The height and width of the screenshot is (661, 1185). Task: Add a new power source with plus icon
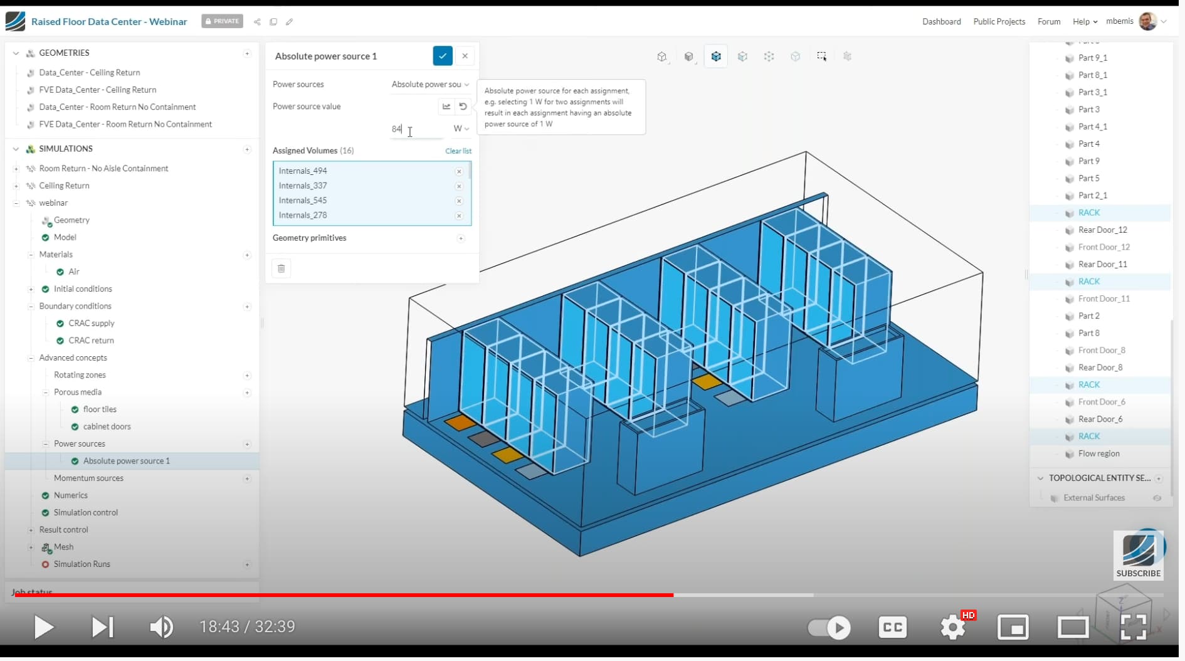click(x=247, y=444)
